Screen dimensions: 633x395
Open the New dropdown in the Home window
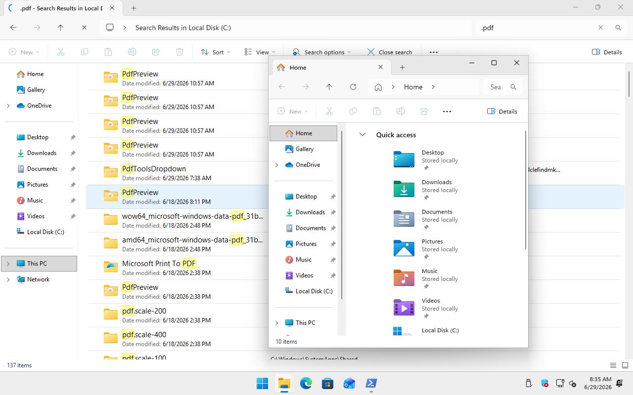pyautogui.click(x=293, y=111)
